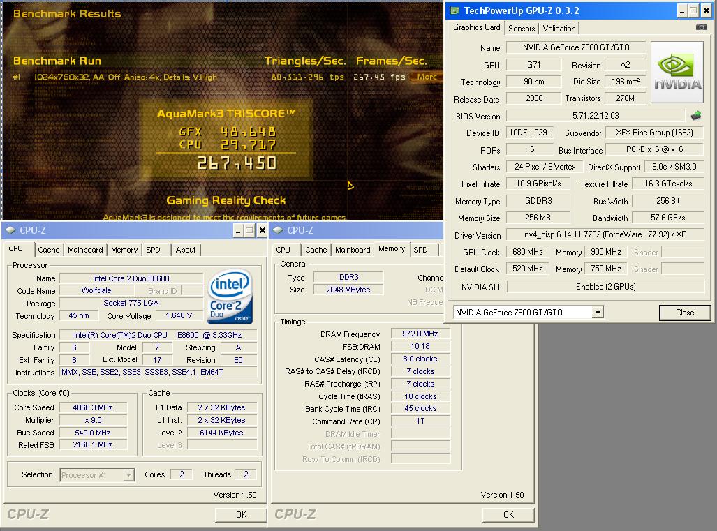717x531 pixels.
Task: Close the GPU-Z window with X
Action: coord(707,10)
